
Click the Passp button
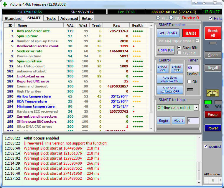click(x=213, y=114)
